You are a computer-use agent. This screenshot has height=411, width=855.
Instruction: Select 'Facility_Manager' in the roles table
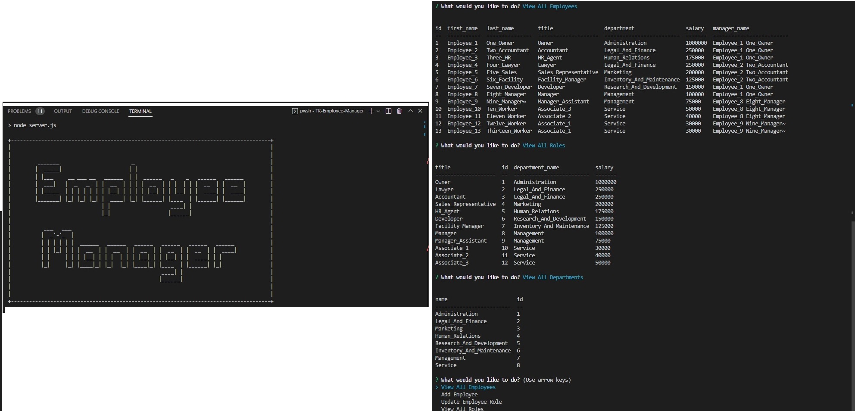coord(459,226)
